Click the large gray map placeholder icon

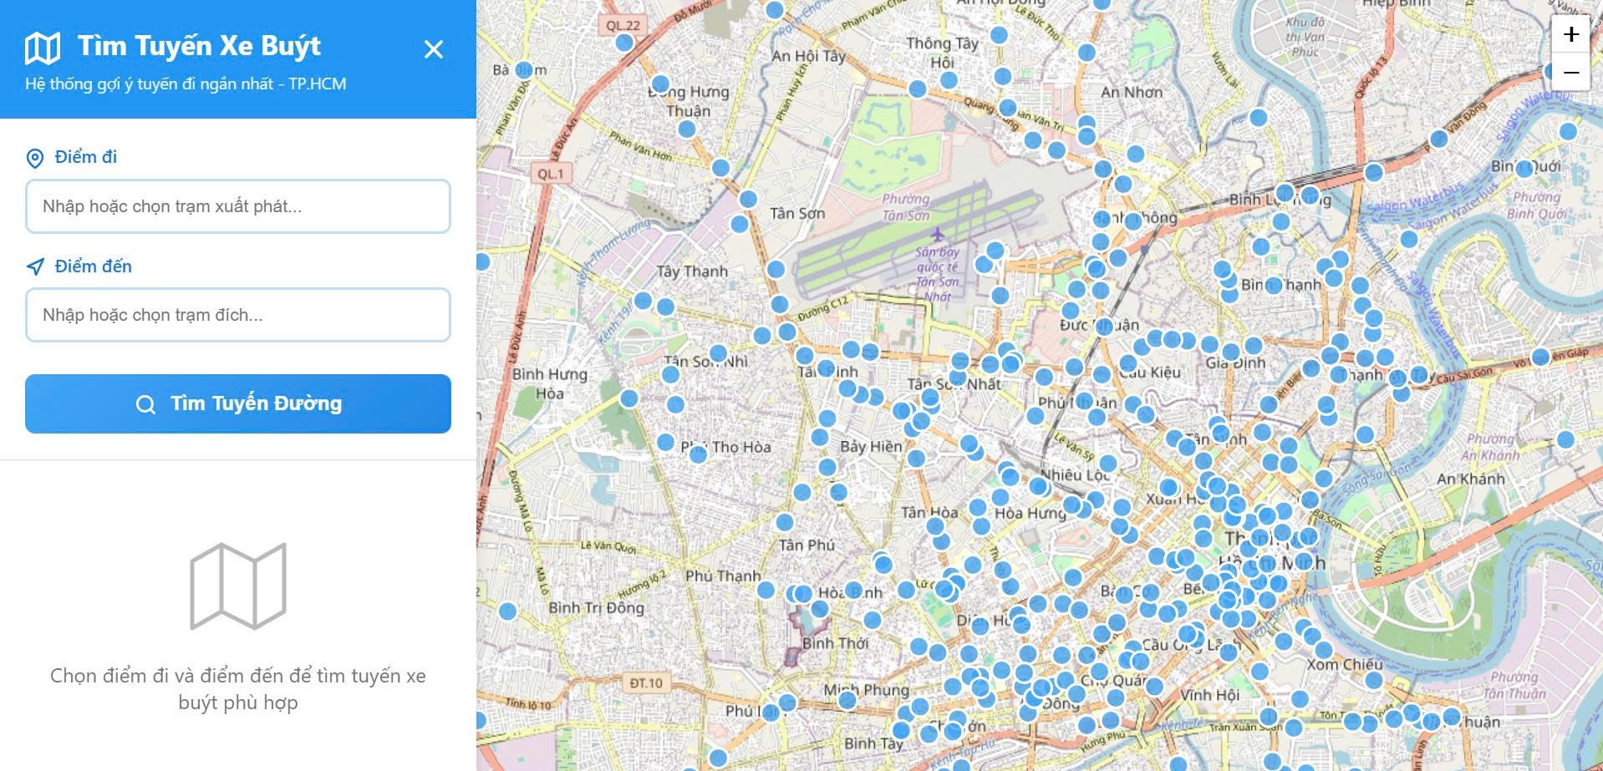pyautogui.click(x=238, y=586)
